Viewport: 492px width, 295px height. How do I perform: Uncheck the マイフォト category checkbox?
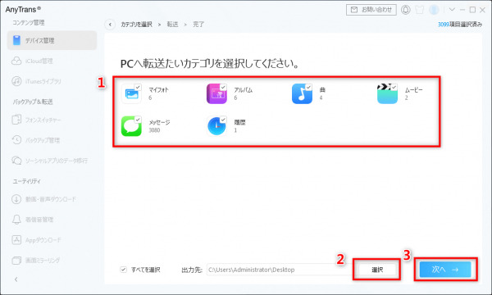[138, 87]
